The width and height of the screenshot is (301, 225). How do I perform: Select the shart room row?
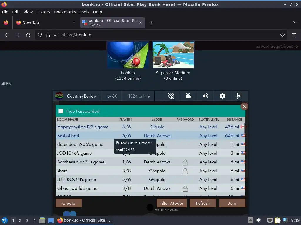[150, 171]
